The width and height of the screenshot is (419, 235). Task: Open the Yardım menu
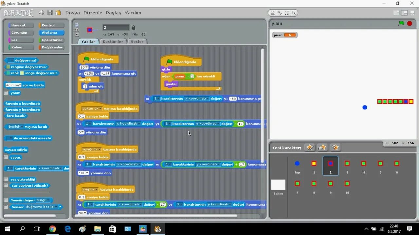(133, 13)
